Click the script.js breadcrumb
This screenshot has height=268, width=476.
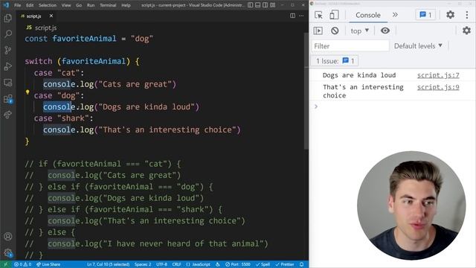coord(42,28)
